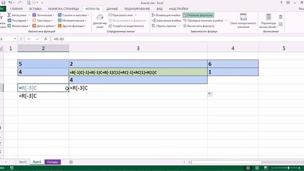
Task: Click the autofill options icon below the cells
Action: tap(210, 95)
